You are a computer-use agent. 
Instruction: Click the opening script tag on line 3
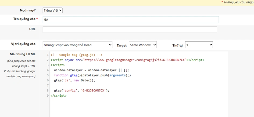click(x=58, y=65)
